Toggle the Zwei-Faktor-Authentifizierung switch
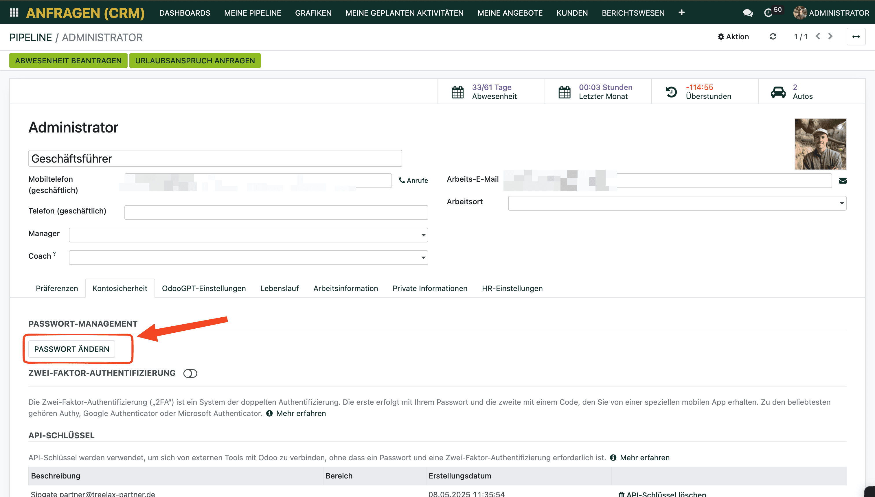The height and width of the screenshot is (497, 875). 190,373
